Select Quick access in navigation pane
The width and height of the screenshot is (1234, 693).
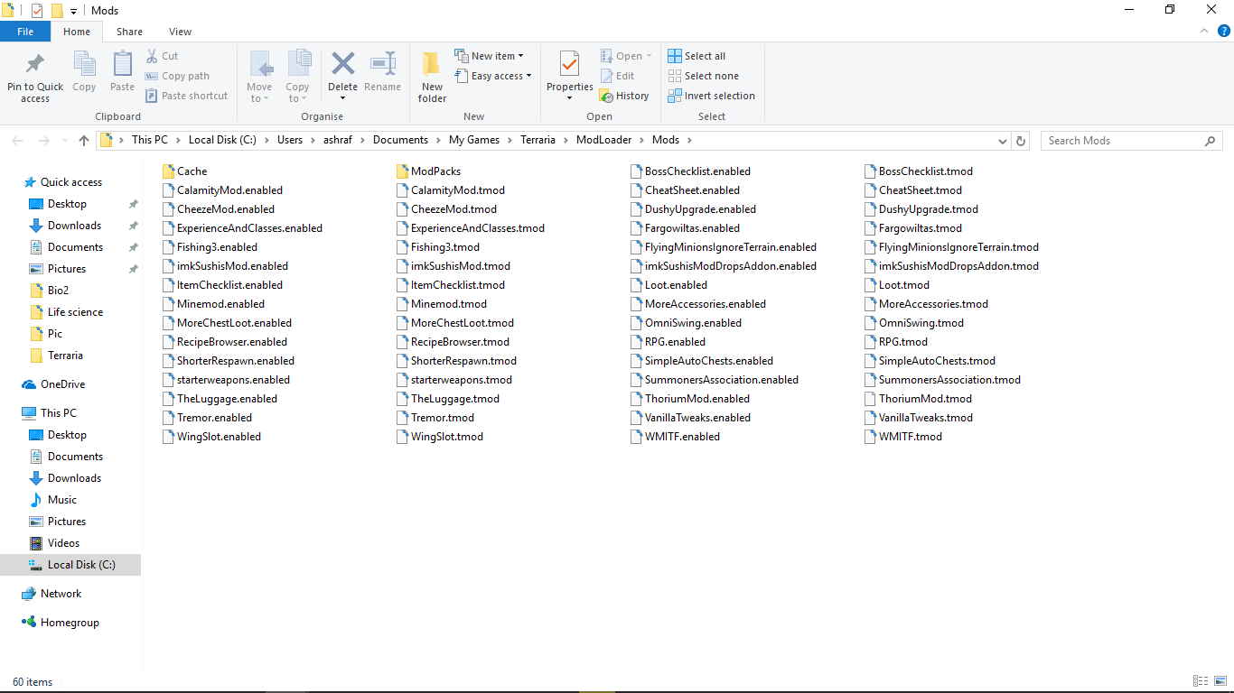70,182
